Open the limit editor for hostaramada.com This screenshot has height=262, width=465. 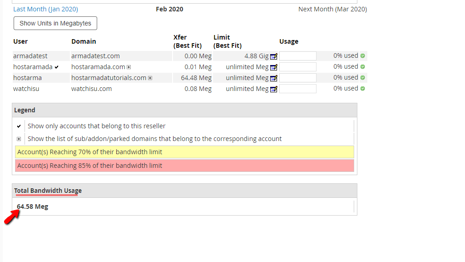click(274, 67)
